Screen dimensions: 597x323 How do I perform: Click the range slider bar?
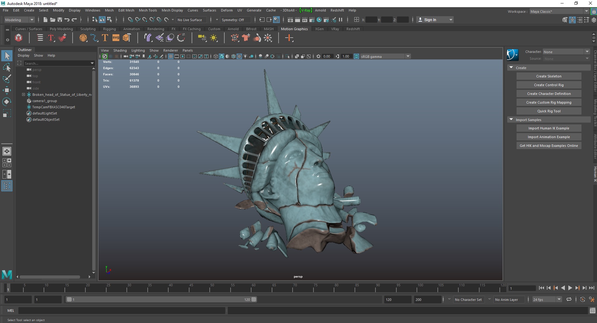(x=161, y=299)
